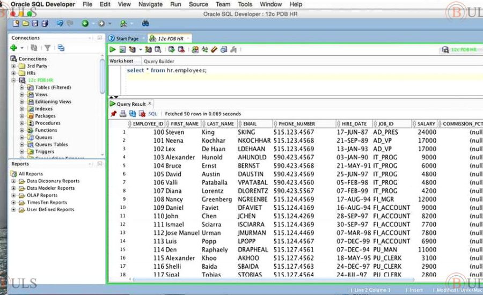This screenshot has height=295, width=483.
Task: Expand the 3rd Party connections folder
Action: point(13,66)
